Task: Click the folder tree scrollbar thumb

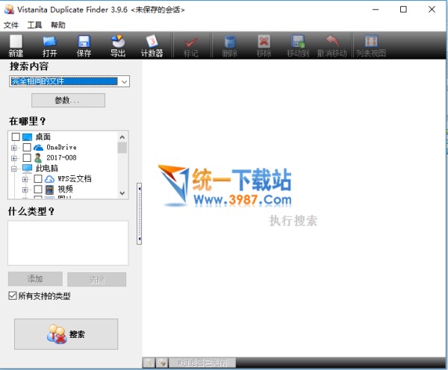Action: point(122,148)
